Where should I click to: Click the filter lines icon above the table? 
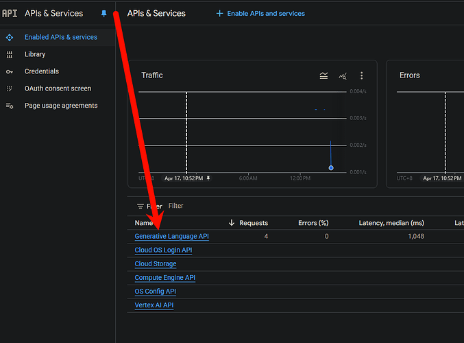[141, 206]
